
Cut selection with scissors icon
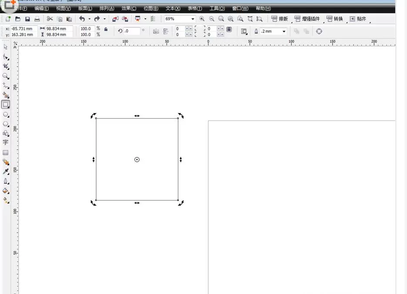tap(50, 19)
